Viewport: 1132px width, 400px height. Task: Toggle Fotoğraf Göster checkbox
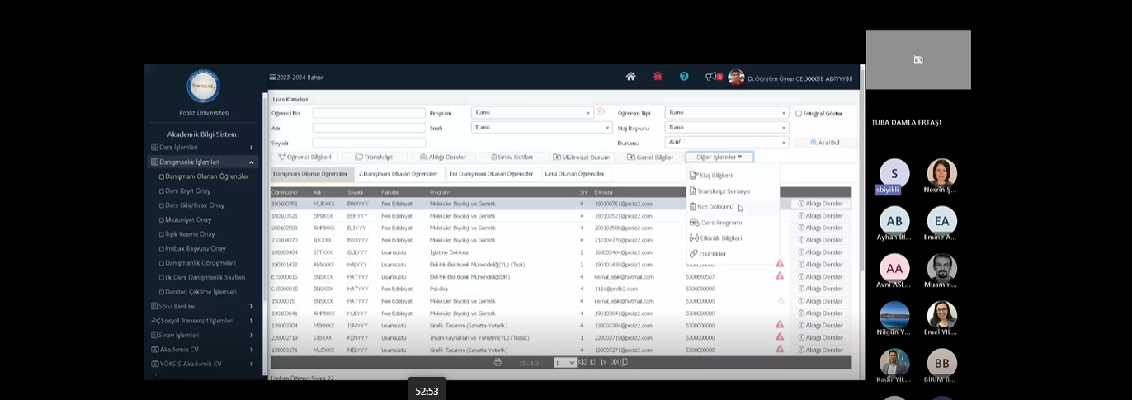799,113
